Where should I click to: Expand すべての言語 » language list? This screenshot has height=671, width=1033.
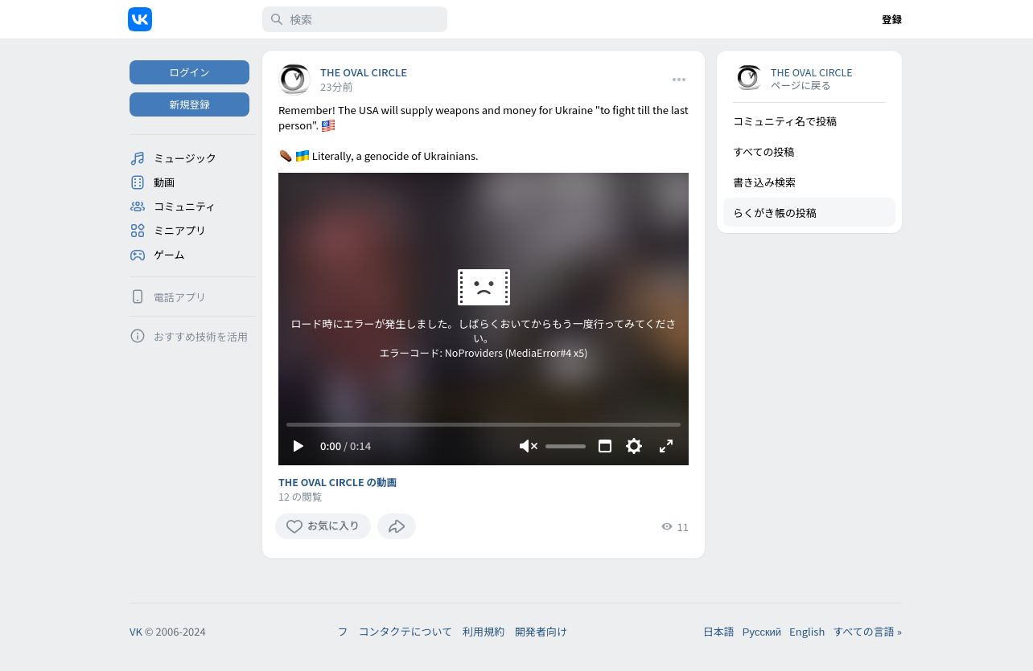tap(867, 632)
